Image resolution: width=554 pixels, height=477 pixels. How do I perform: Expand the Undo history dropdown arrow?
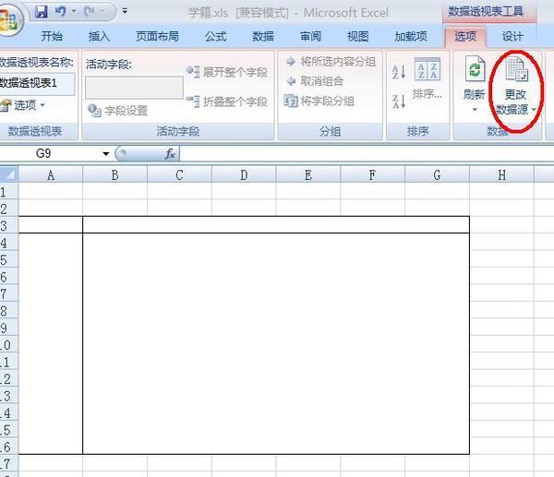point(74,11)
